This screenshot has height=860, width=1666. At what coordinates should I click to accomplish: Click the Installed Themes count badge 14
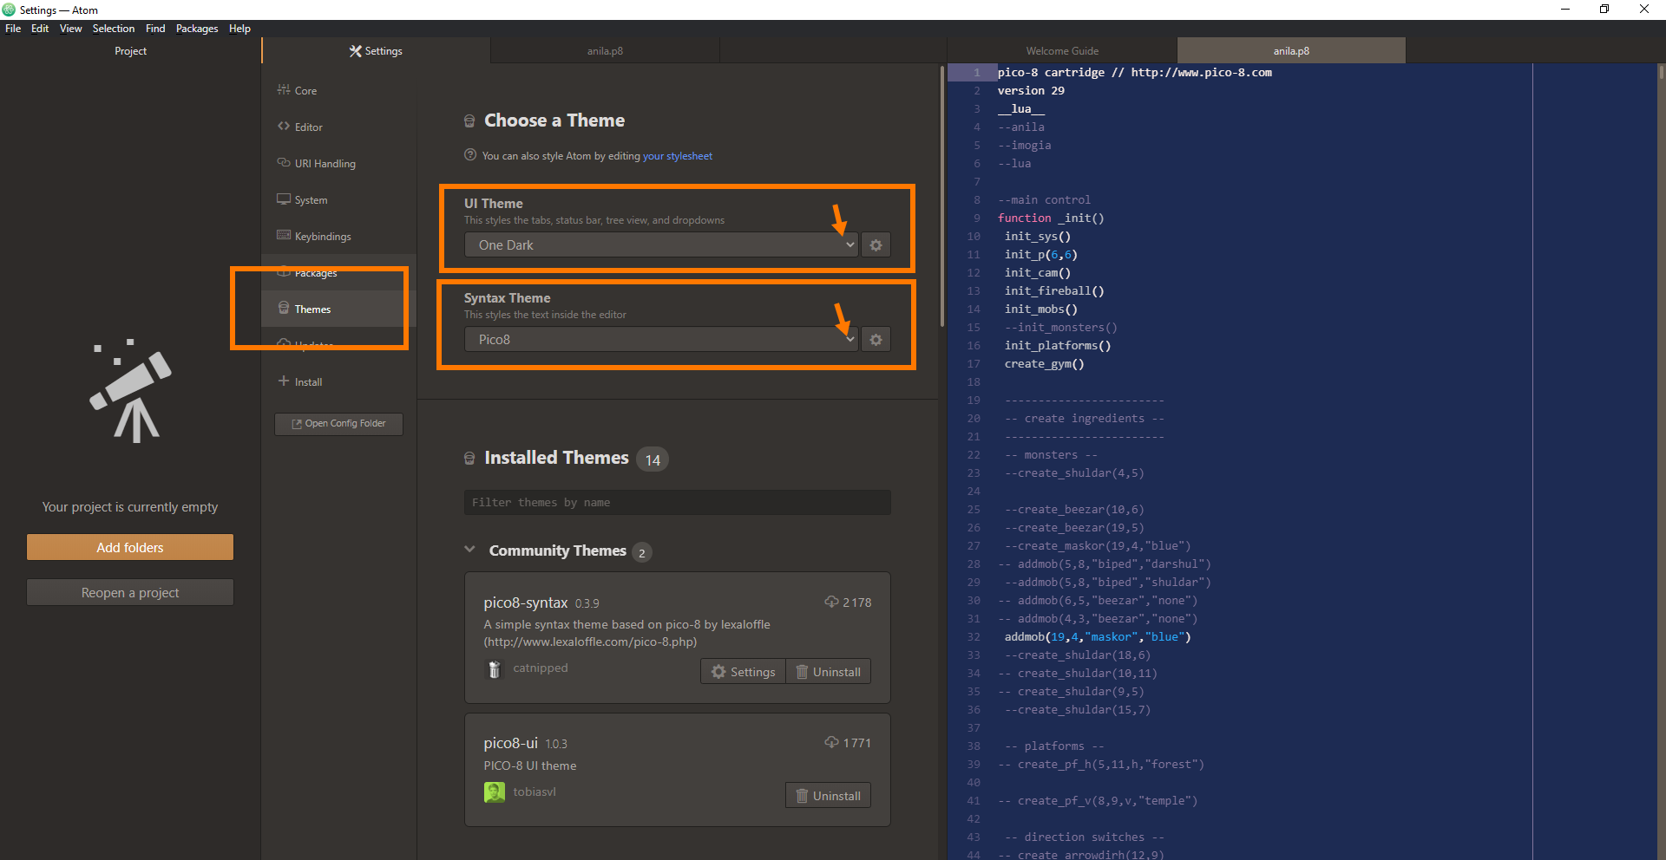point(653,459)
